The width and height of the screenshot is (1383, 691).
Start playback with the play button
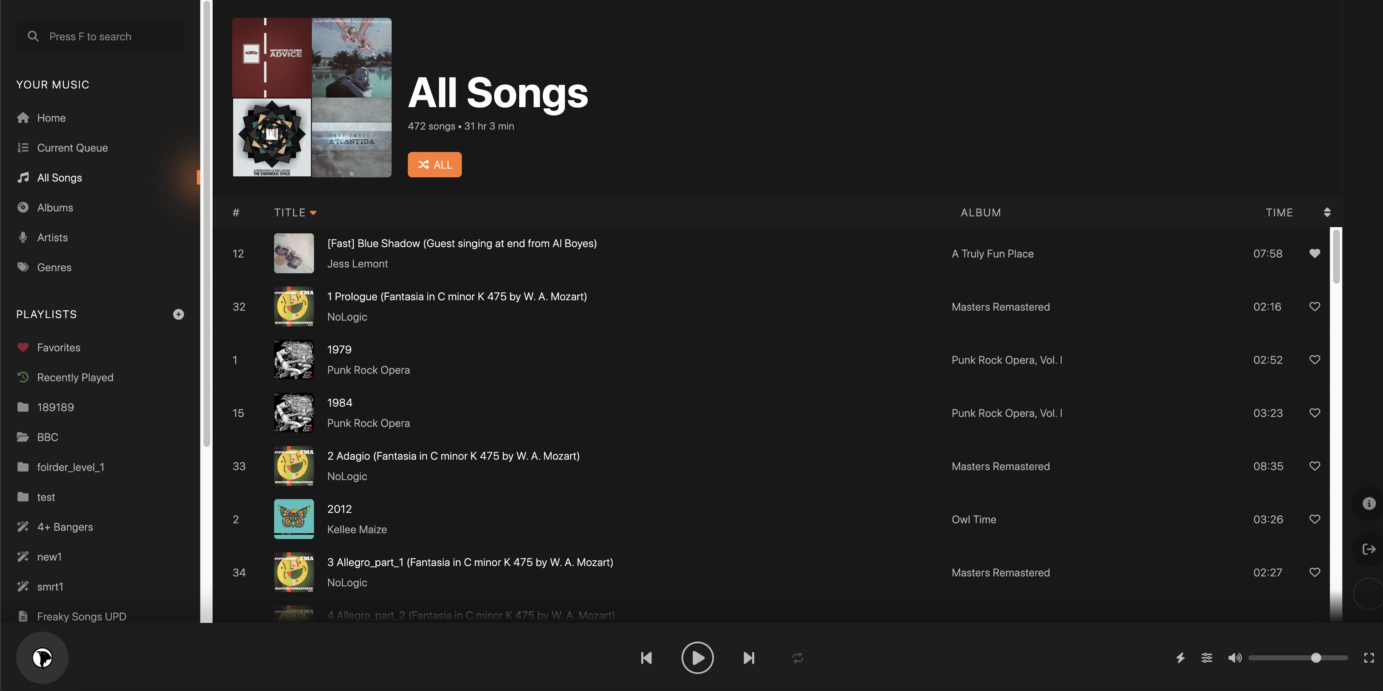697,658
